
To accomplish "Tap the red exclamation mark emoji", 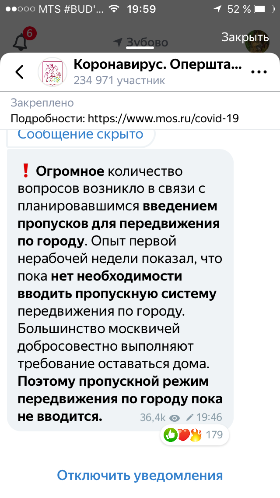I will pos(25,171).
